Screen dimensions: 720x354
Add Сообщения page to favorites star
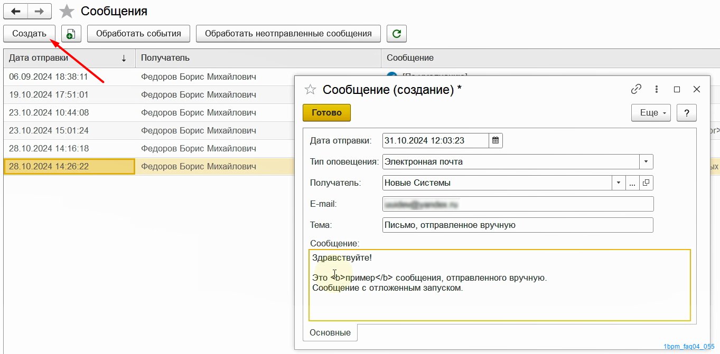point(67,11)
